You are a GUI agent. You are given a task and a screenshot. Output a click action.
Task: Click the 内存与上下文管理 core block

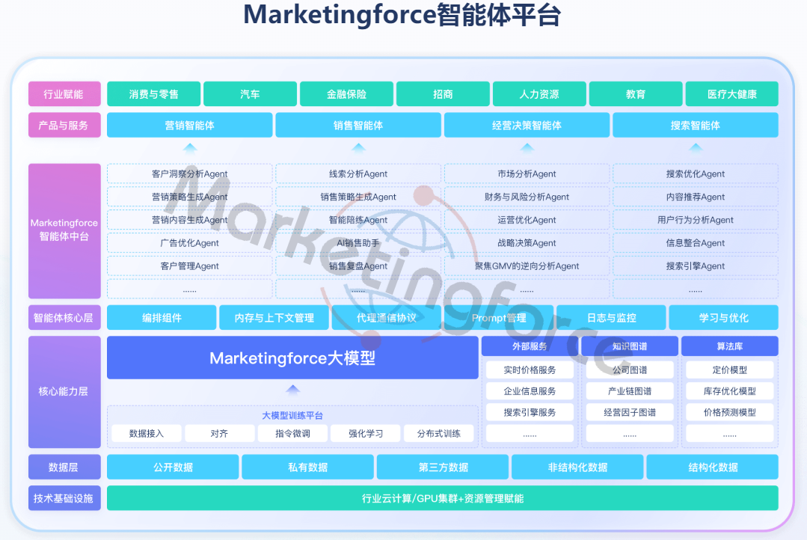click(x=274, y=318)
